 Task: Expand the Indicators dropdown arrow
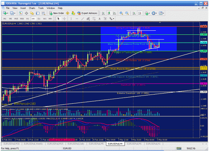point(149,13)
